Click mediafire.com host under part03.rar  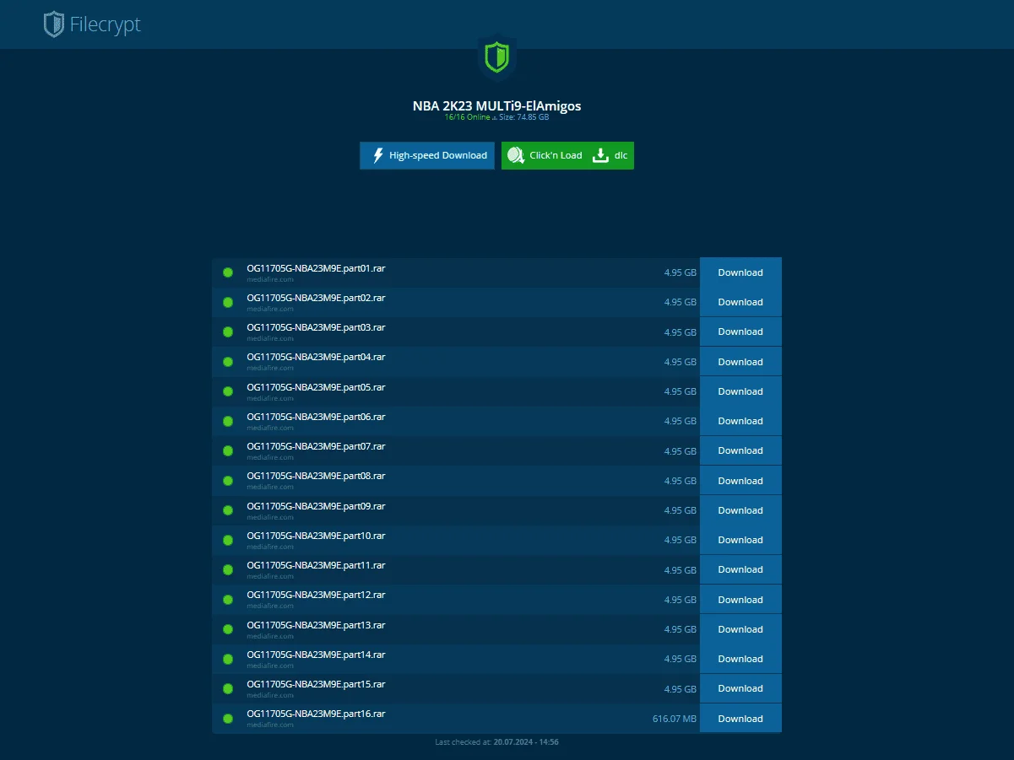[270, 338]
